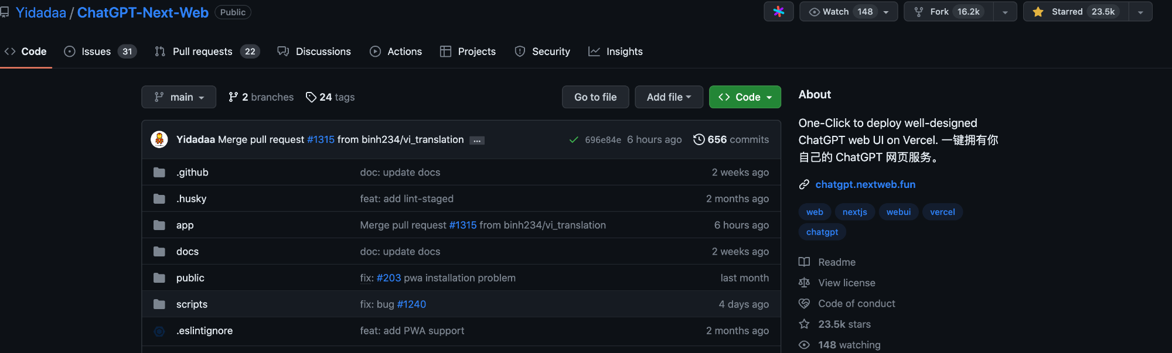The width and height of the screenshot is (1172, 353).
Task: Click the link icon beside chatgpt.nextweb.fun
Action: 804,184
